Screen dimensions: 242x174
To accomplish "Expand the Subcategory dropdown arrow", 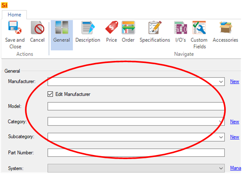I will (221, 137).
